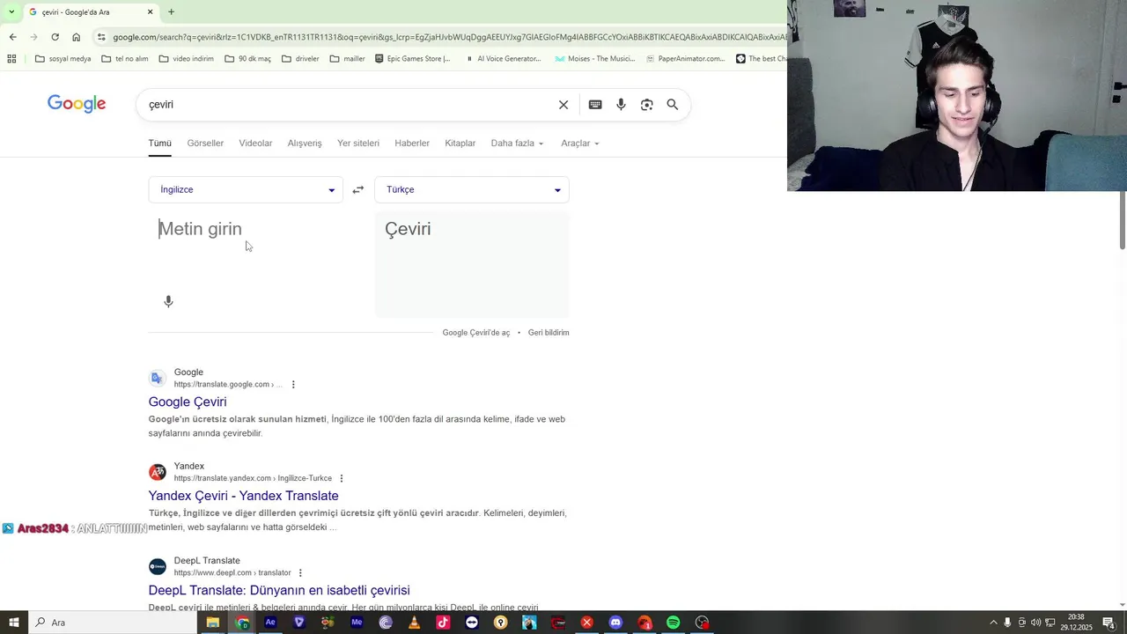Open the on-screen keyboard input tool
The image size is (1127, 634).
(595, 105)
